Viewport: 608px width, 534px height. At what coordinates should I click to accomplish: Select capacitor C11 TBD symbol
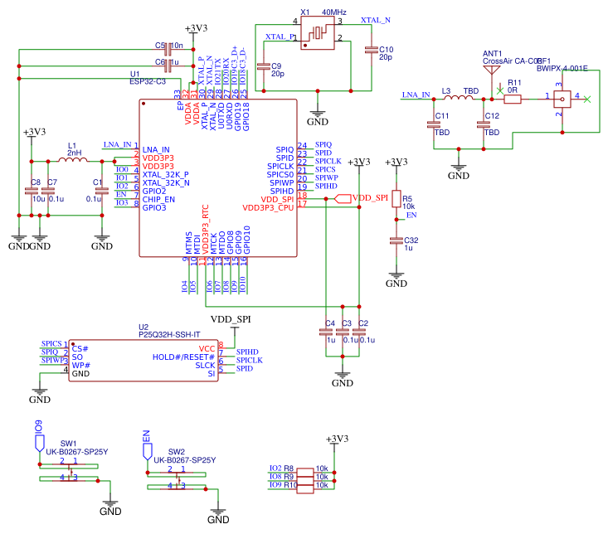click(434, 124)
